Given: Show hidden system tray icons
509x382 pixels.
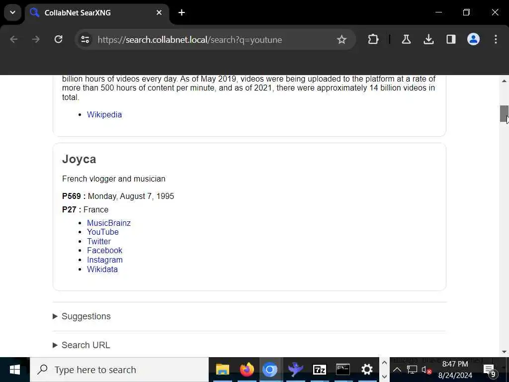Looking at the screenshot, I should pos(397,370).
